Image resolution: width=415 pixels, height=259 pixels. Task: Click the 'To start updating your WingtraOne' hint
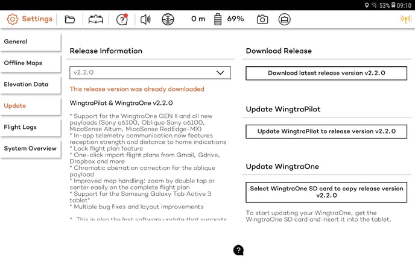(318, 216)
